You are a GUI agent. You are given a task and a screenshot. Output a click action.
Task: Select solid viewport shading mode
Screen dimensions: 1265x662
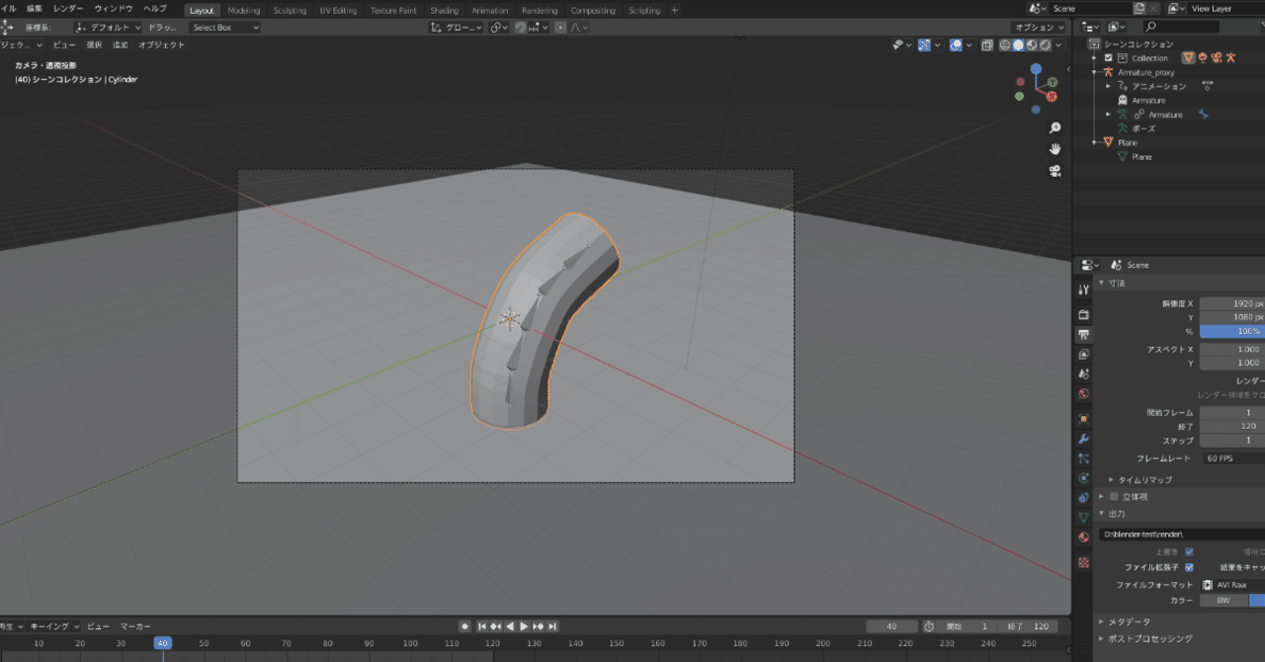[1018, 44]
